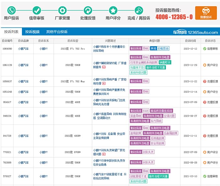Open complaint 小鹏P7辅助驾驶功能 厂家虚假宣传
Screen dimensions: 220x186
pyautogui.click(x=110, y=65)
